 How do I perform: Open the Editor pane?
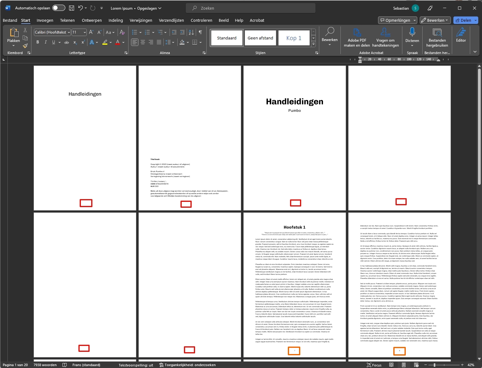[461, 35]
